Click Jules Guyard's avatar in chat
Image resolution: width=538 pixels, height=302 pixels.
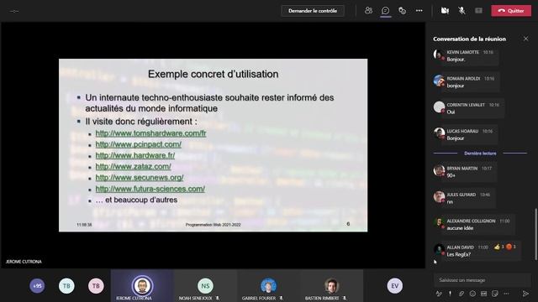(x=439, y=197)
